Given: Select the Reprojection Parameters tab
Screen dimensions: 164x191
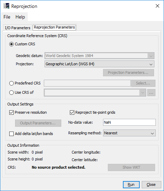Looking at the screenshot, I should [x=54, y=27].
